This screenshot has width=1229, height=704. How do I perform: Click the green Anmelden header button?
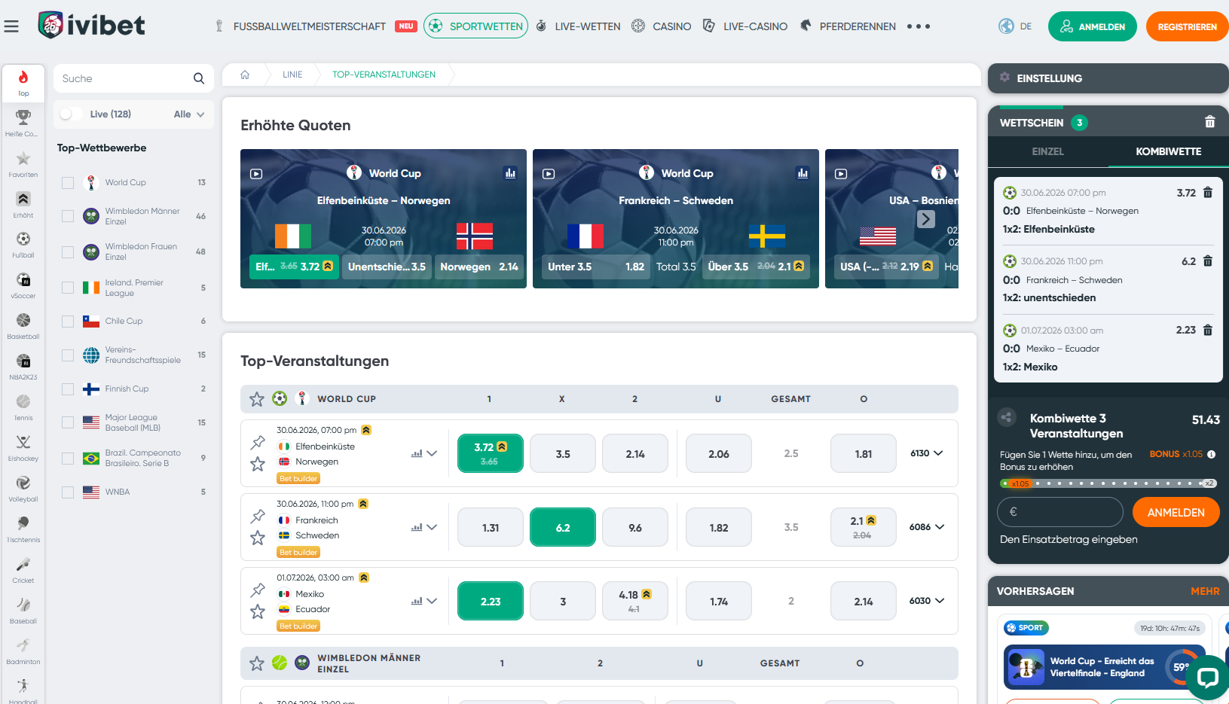tap(1093, 26)
